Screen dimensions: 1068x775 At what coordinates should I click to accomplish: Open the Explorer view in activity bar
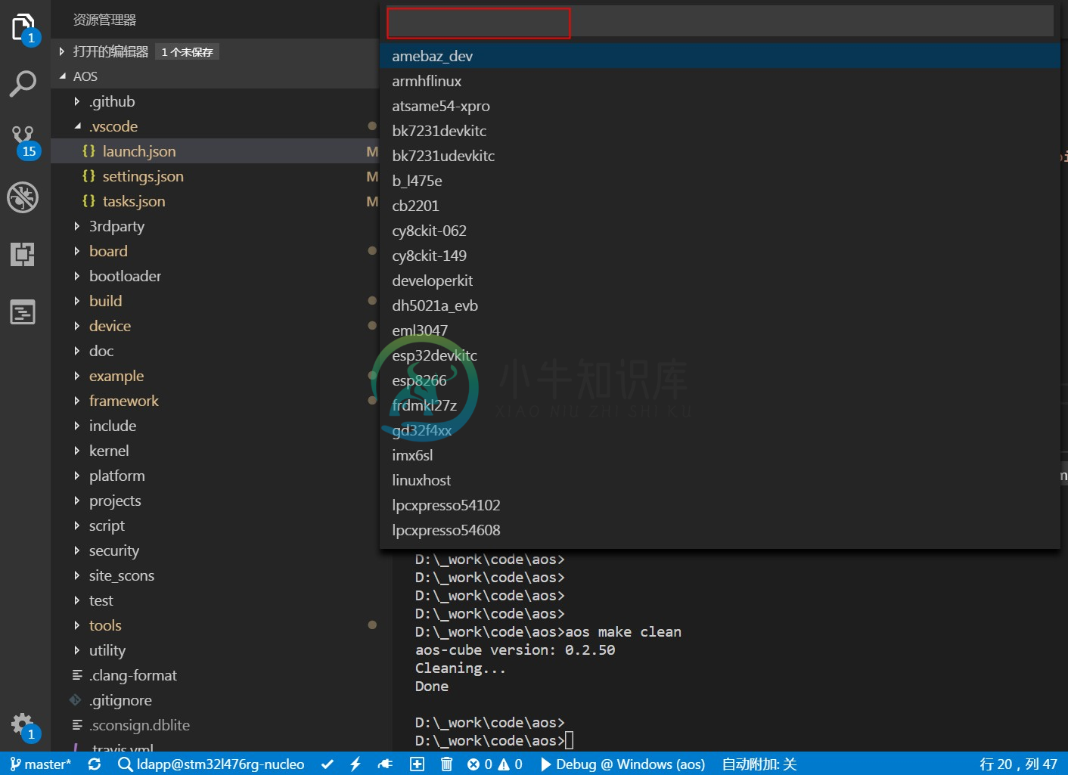click(x=24, y=29)
